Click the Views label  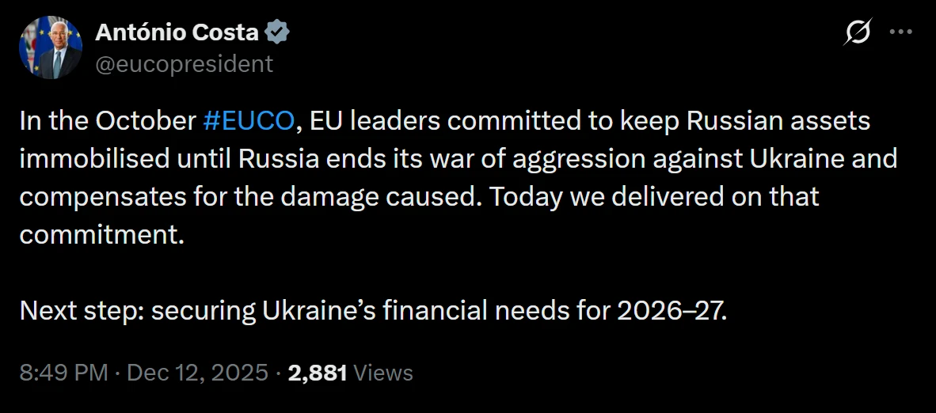point(383,373)
